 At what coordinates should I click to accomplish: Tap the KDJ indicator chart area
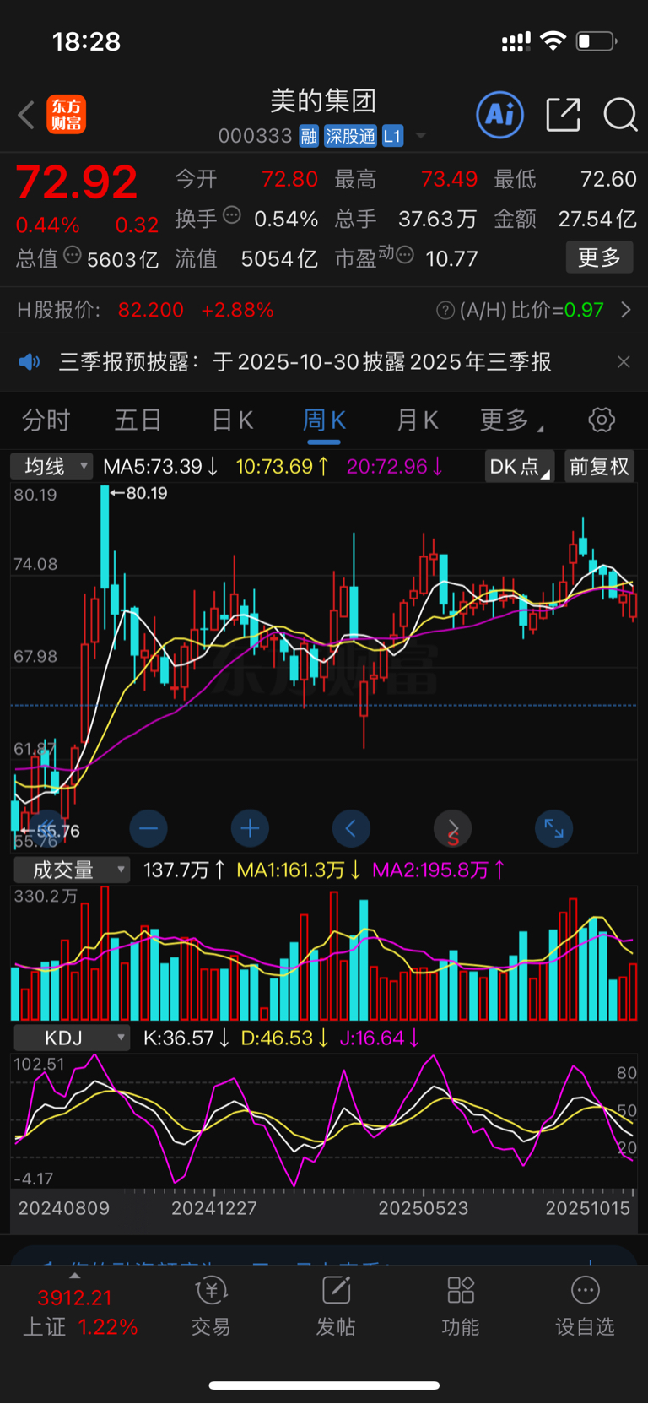click(x=324, y=1120)
